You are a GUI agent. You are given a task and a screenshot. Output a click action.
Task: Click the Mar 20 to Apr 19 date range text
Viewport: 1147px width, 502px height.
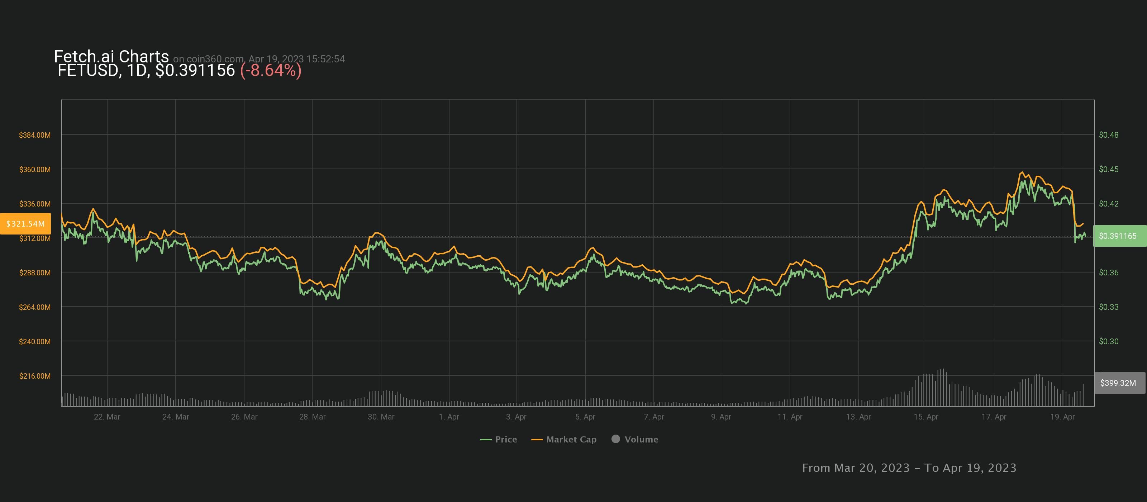[x=909, y=468]
